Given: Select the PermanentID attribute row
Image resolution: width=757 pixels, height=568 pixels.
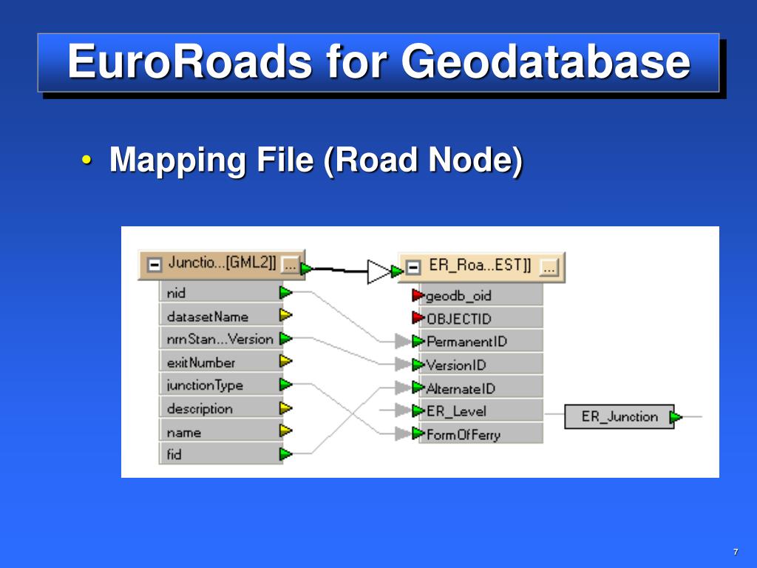Looking at the screenshot, I should coord(481,342).
